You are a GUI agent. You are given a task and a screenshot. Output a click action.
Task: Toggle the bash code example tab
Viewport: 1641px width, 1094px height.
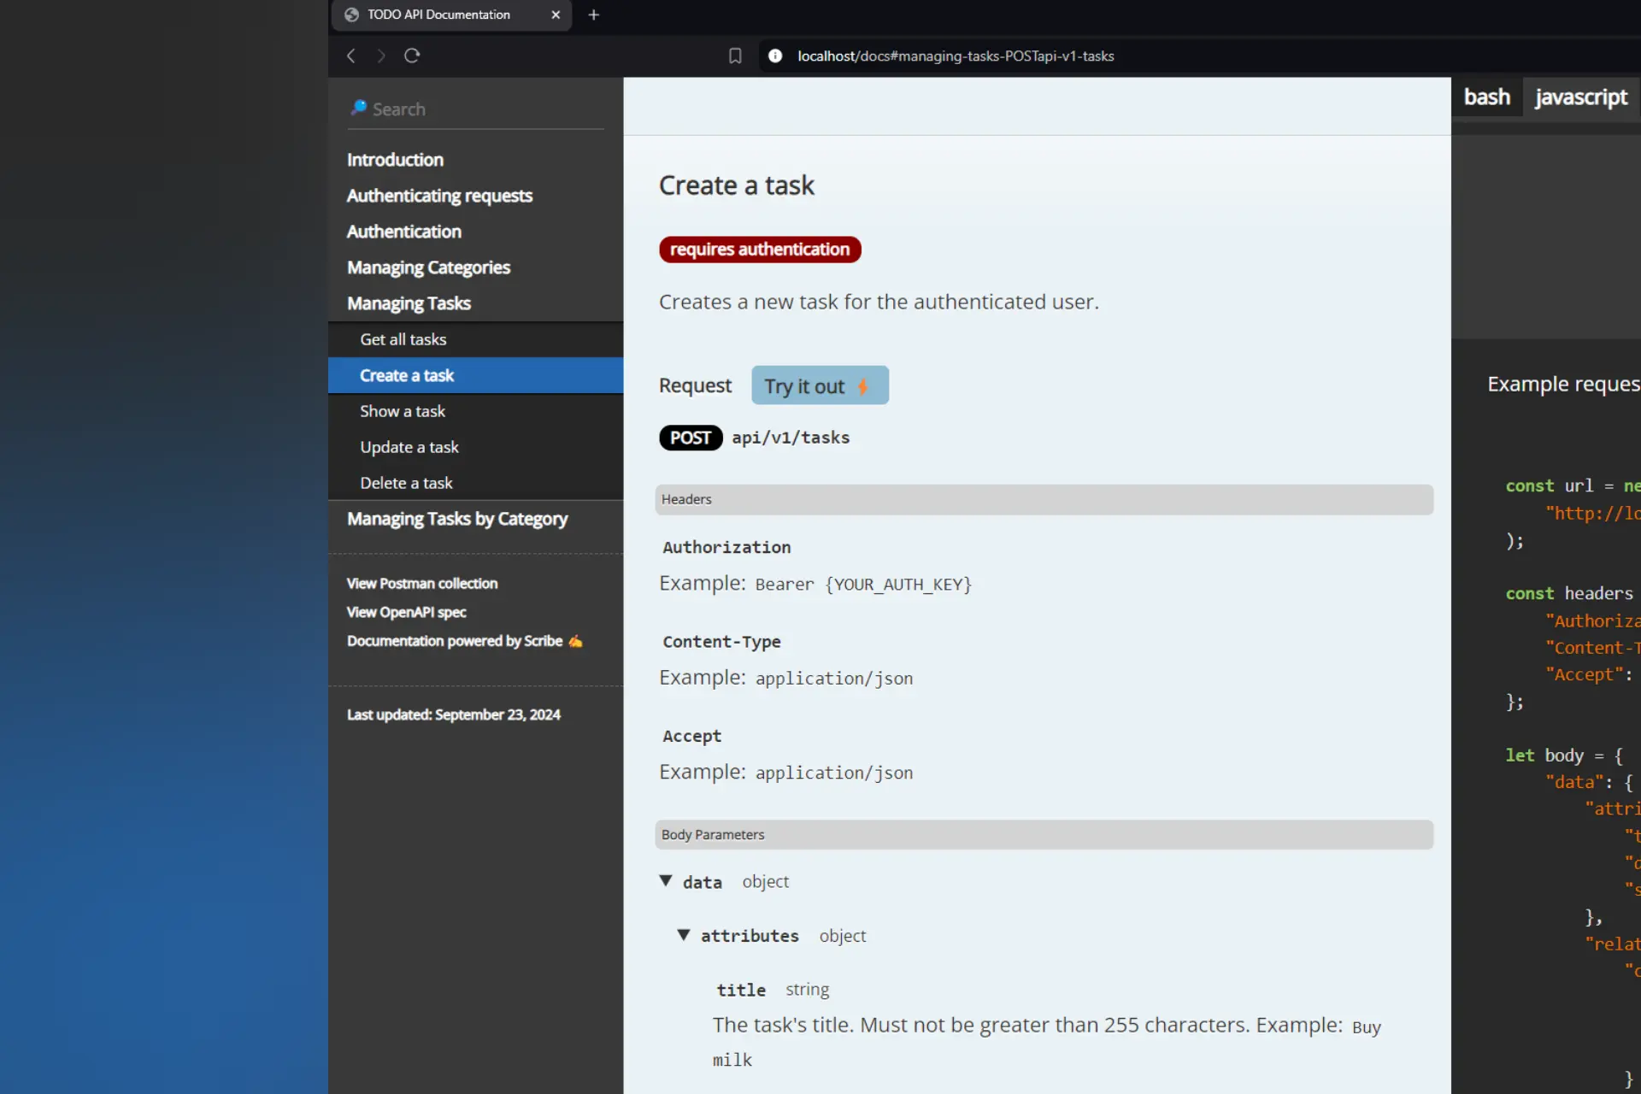tap(1487, 95)
